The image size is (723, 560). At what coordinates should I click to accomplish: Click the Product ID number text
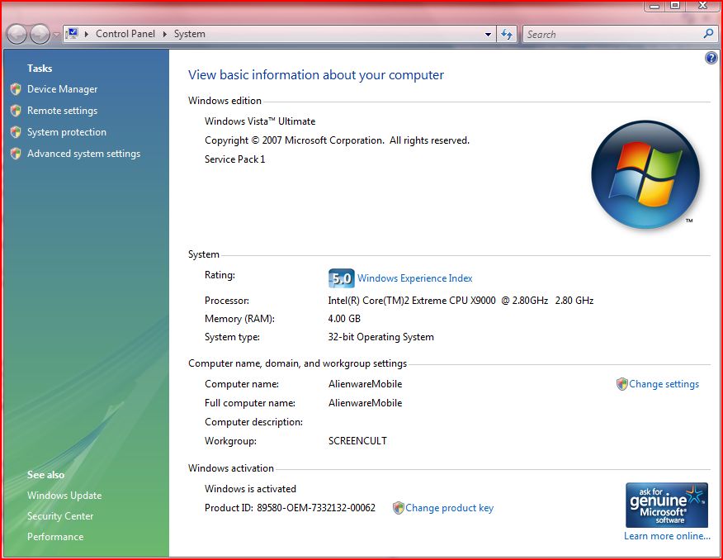(x=316, y=508)
